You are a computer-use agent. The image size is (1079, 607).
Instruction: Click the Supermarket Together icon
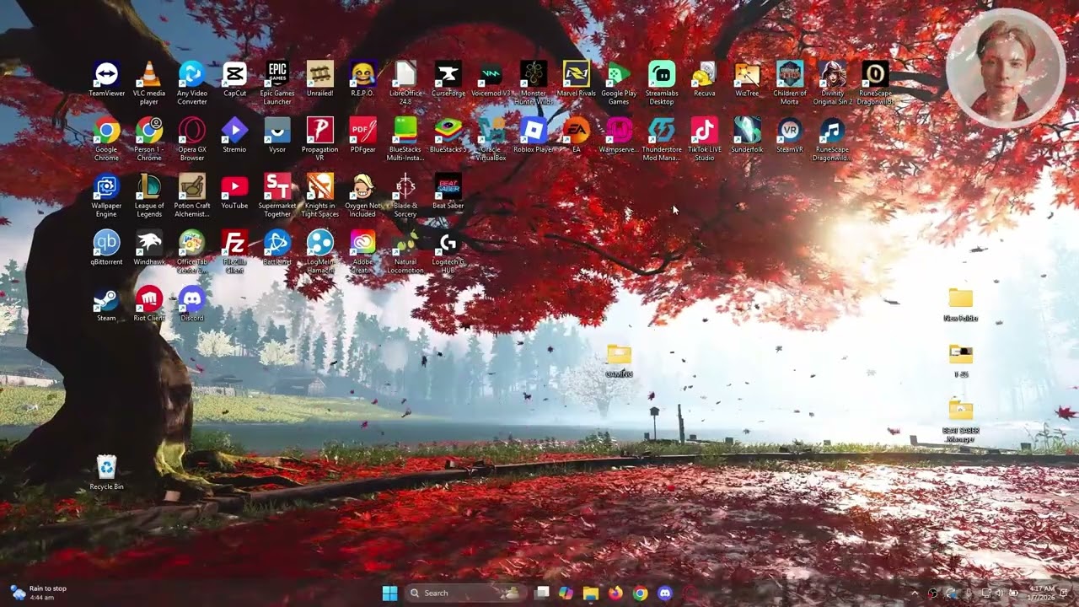277,187
